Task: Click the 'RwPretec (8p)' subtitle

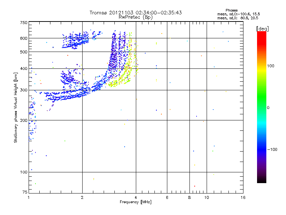Action: point(135,17)
